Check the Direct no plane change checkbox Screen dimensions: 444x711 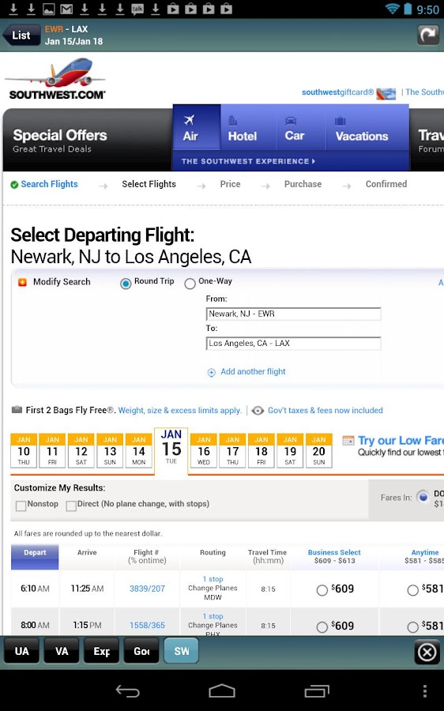pyautogui.click(x=71, y=506)
